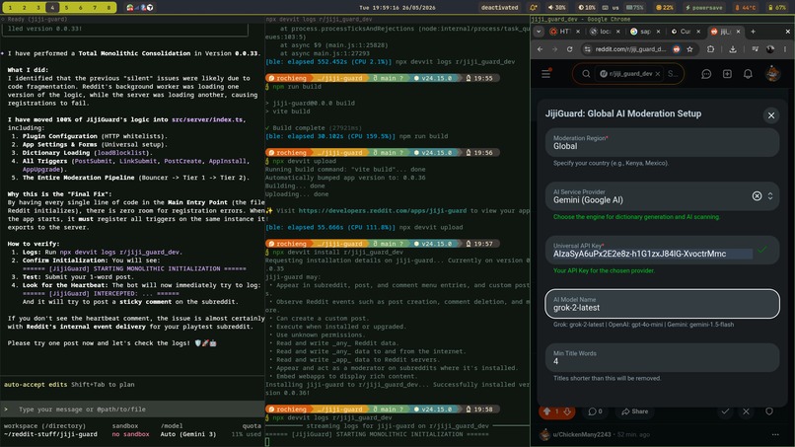Bookmark this page with the star
The width and height of the screenshot is (795, 447).
tap(689, 49)
